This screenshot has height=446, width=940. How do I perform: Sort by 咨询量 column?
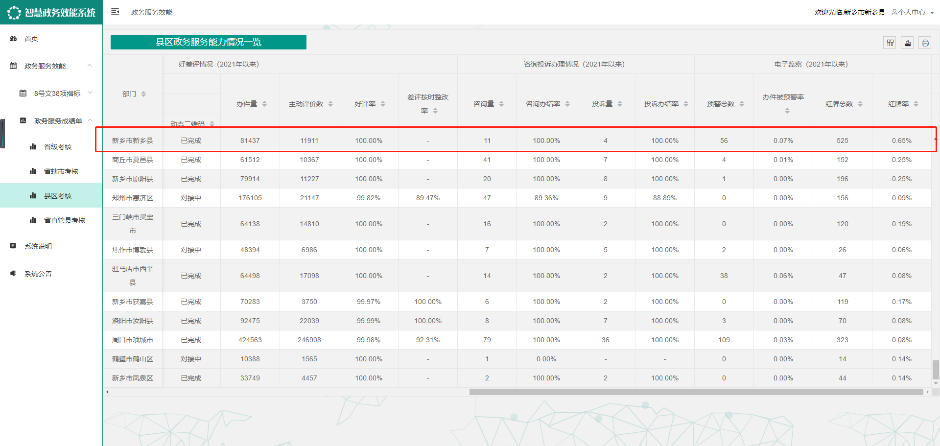(501, 104)
